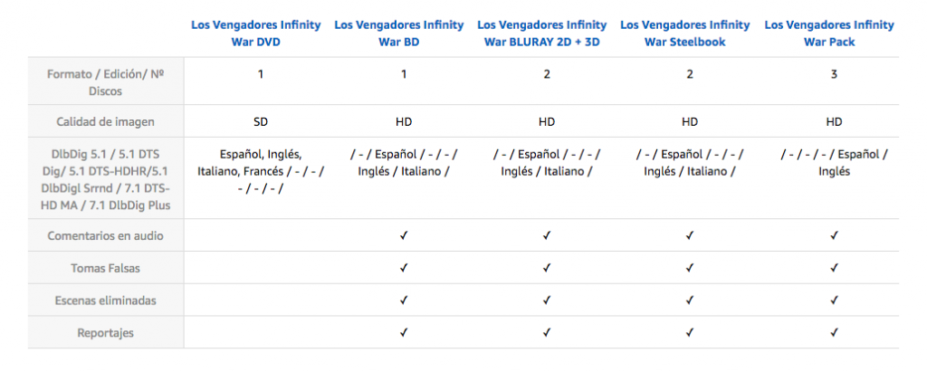Screen dimensions: 927x372
Task: Click the Formato / Edición / Nº Discos row label
Action: point(105,81)
